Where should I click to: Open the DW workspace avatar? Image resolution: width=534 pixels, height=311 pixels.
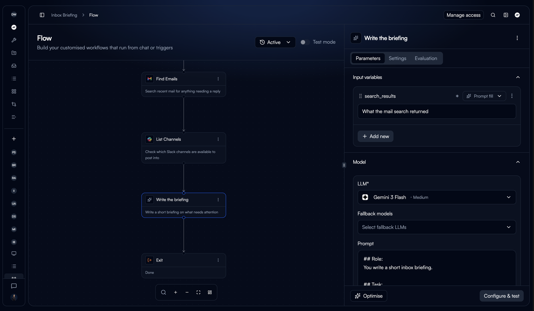pos(14,14)
